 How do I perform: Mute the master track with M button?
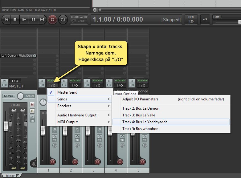(x=32, y=105)
